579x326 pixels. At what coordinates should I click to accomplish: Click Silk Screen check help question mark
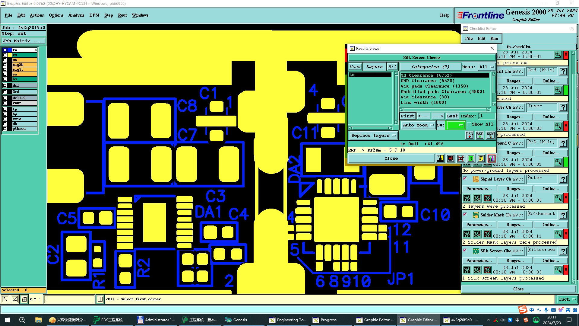pos(563,251)
